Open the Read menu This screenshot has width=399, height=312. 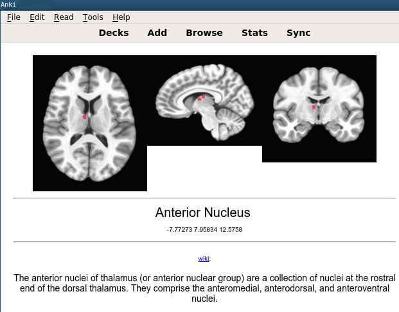(64, 17)
